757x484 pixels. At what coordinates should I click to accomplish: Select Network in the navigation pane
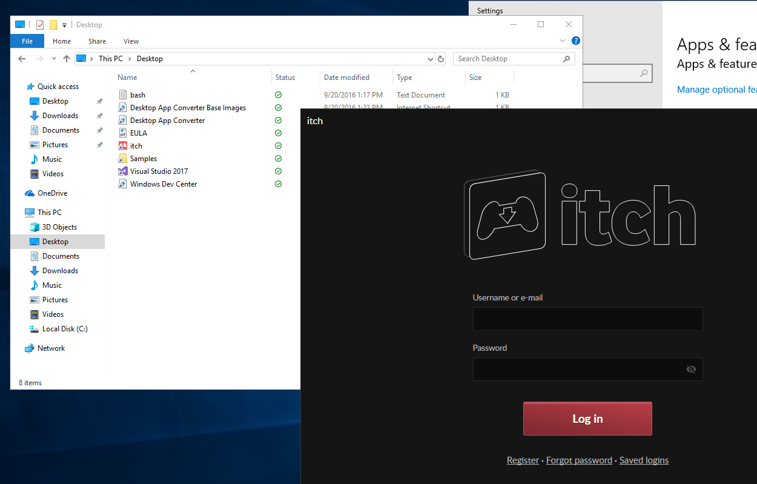pos(51,348)
